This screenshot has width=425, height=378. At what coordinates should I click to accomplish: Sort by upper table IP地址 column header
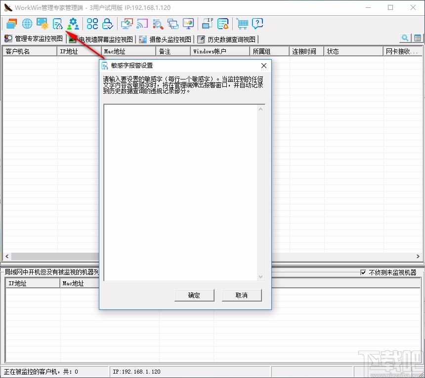coord(79,51)
